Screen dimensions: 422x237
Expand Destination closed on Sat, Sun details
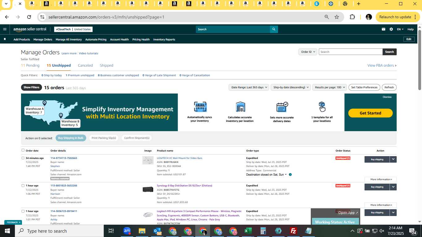coord(285,175)
